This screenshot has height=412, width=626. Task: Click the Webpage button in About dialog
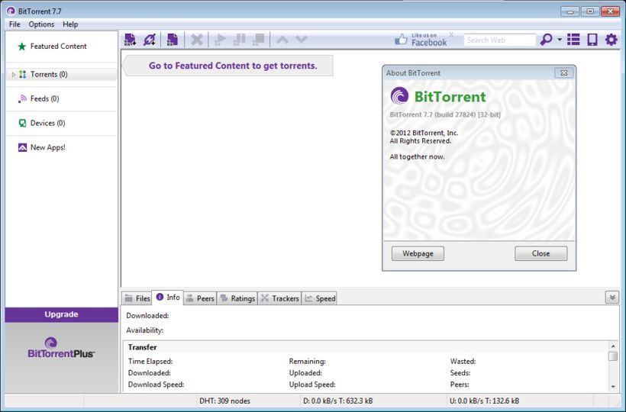418,253
